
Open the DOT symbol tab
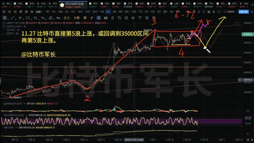pyautogui.click(x=140, y=5)
